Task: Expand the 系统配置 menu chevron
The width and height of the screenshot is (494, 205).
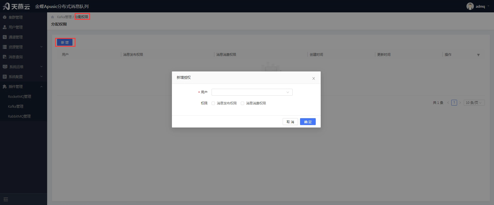Action: coord(42,77)
